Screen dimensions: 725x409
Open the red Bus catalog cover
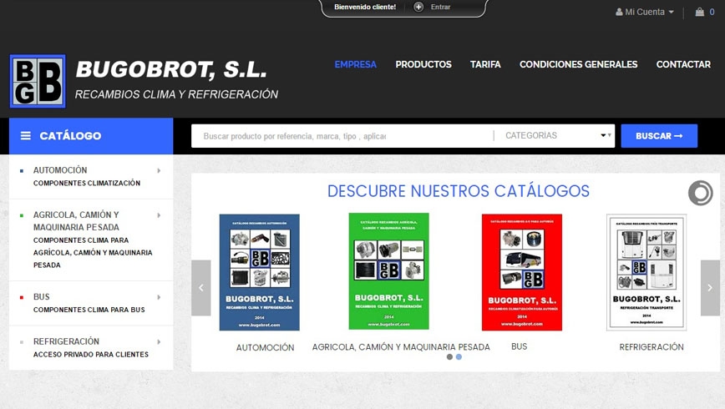click(522, 272)
